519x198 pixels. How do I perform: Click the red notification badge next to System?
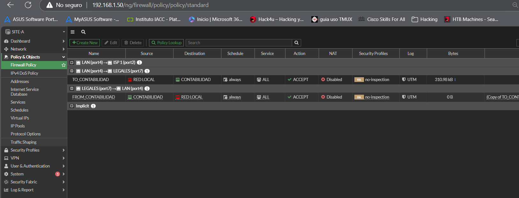pyautogui.click(x=57, y=174)
